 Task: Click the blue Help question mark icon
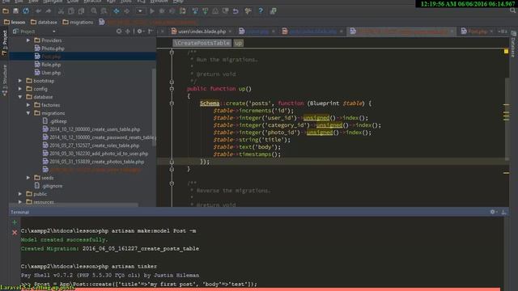(261, 11)
